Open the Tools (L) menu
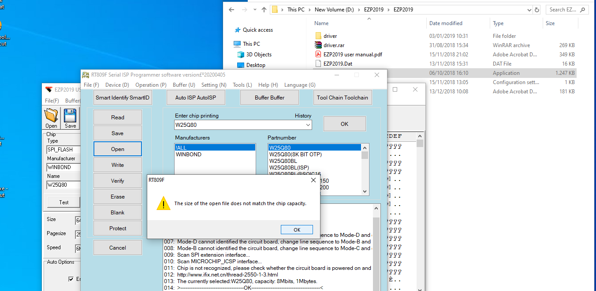Viewport: 596px width, 291px height. point(242,85)
